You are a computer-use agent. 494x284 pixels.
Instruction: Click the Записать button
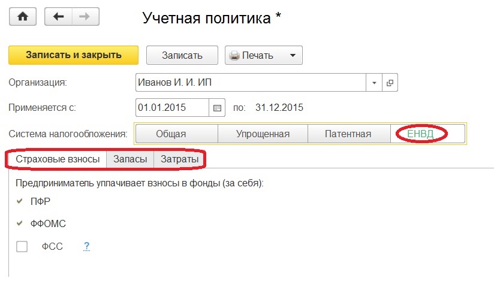182,55
